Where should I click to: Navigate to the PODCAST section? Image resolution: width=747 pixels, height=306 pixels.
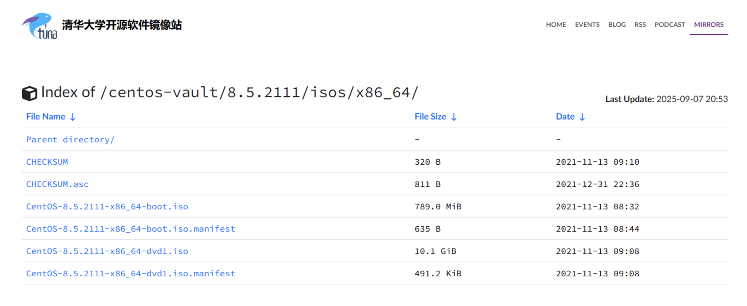tap(669, 25)
